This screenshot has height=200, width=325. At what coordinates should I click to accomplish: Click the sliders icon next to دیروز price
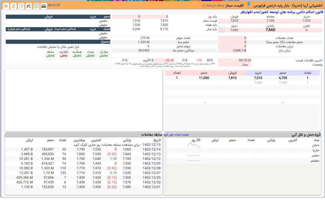(221, 30)
